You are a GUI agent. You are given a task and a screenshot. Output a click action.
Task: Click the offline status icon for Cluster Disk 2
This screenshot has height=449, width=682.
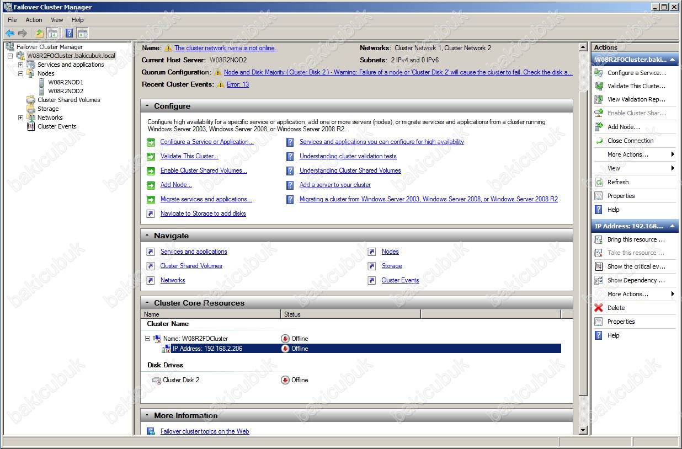[x=285, y=380]
